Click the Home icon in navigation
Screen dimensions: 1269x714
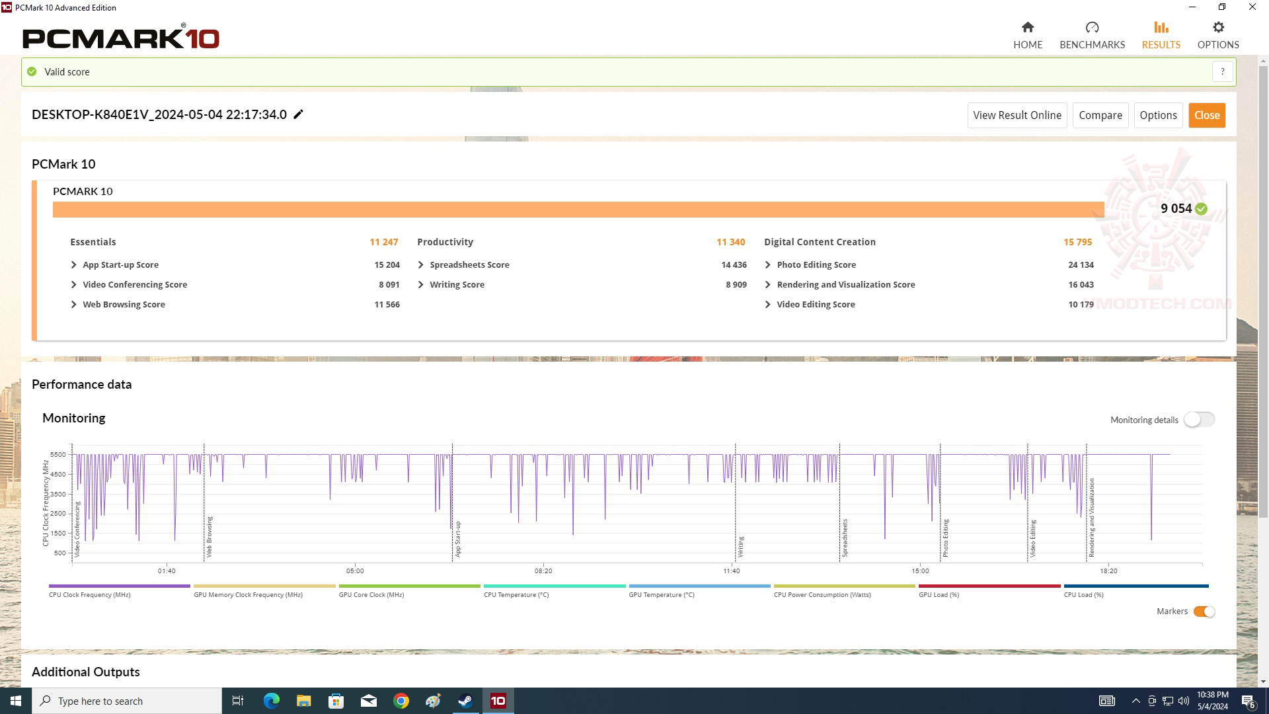[x=1027, y=27]
